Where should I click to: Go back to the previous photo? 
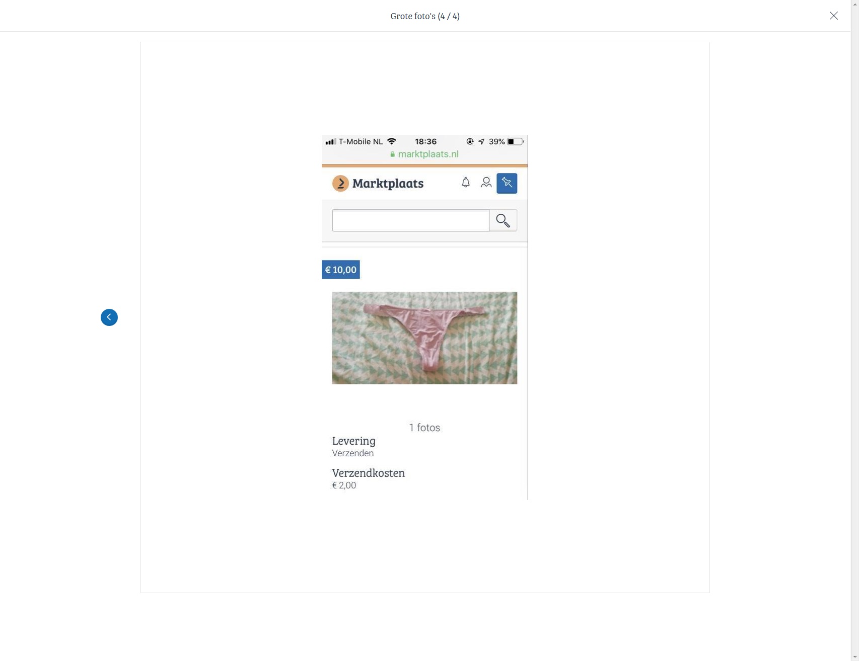(109, 317)
